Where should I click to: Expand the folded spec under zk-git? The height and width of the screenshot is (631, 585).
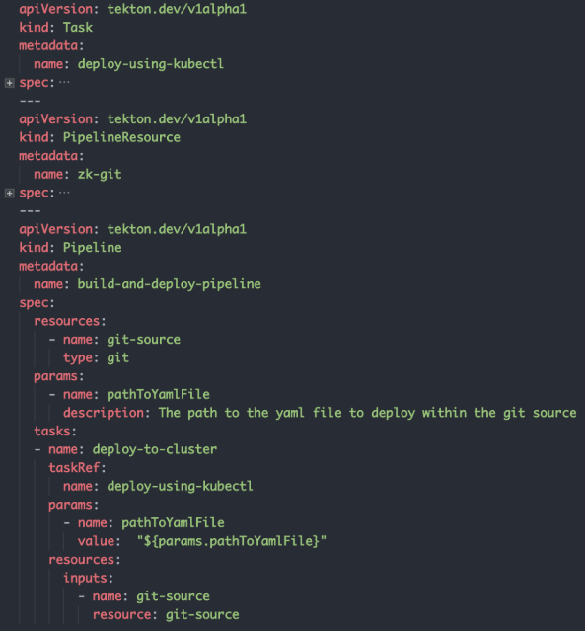click(x=10, y=194)
